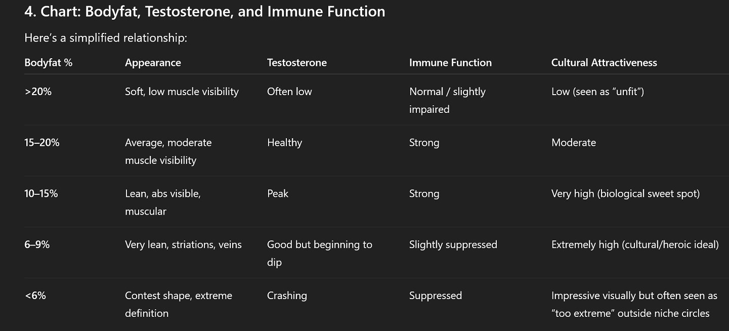This screenshot has width=729, height=331.
Task: Click the "Extremely high (cultural/heroic ideal)" cell
Action: pos(635,244)
